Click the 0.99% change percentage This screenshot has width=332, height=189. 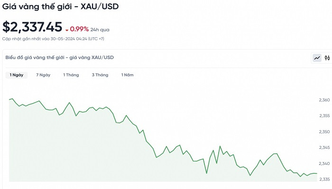point(79,29)
